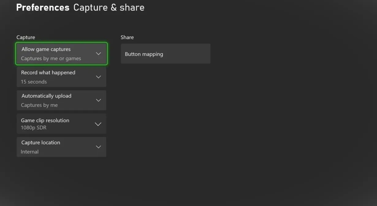Click the chevron on Game clip resolution
This screenshot has width=377, height=206.
[x=98, y=124]
